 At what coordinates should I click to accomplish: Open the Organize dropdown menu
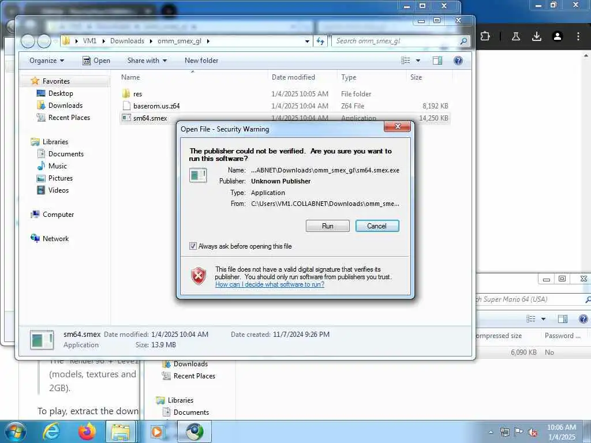[47, 61]
